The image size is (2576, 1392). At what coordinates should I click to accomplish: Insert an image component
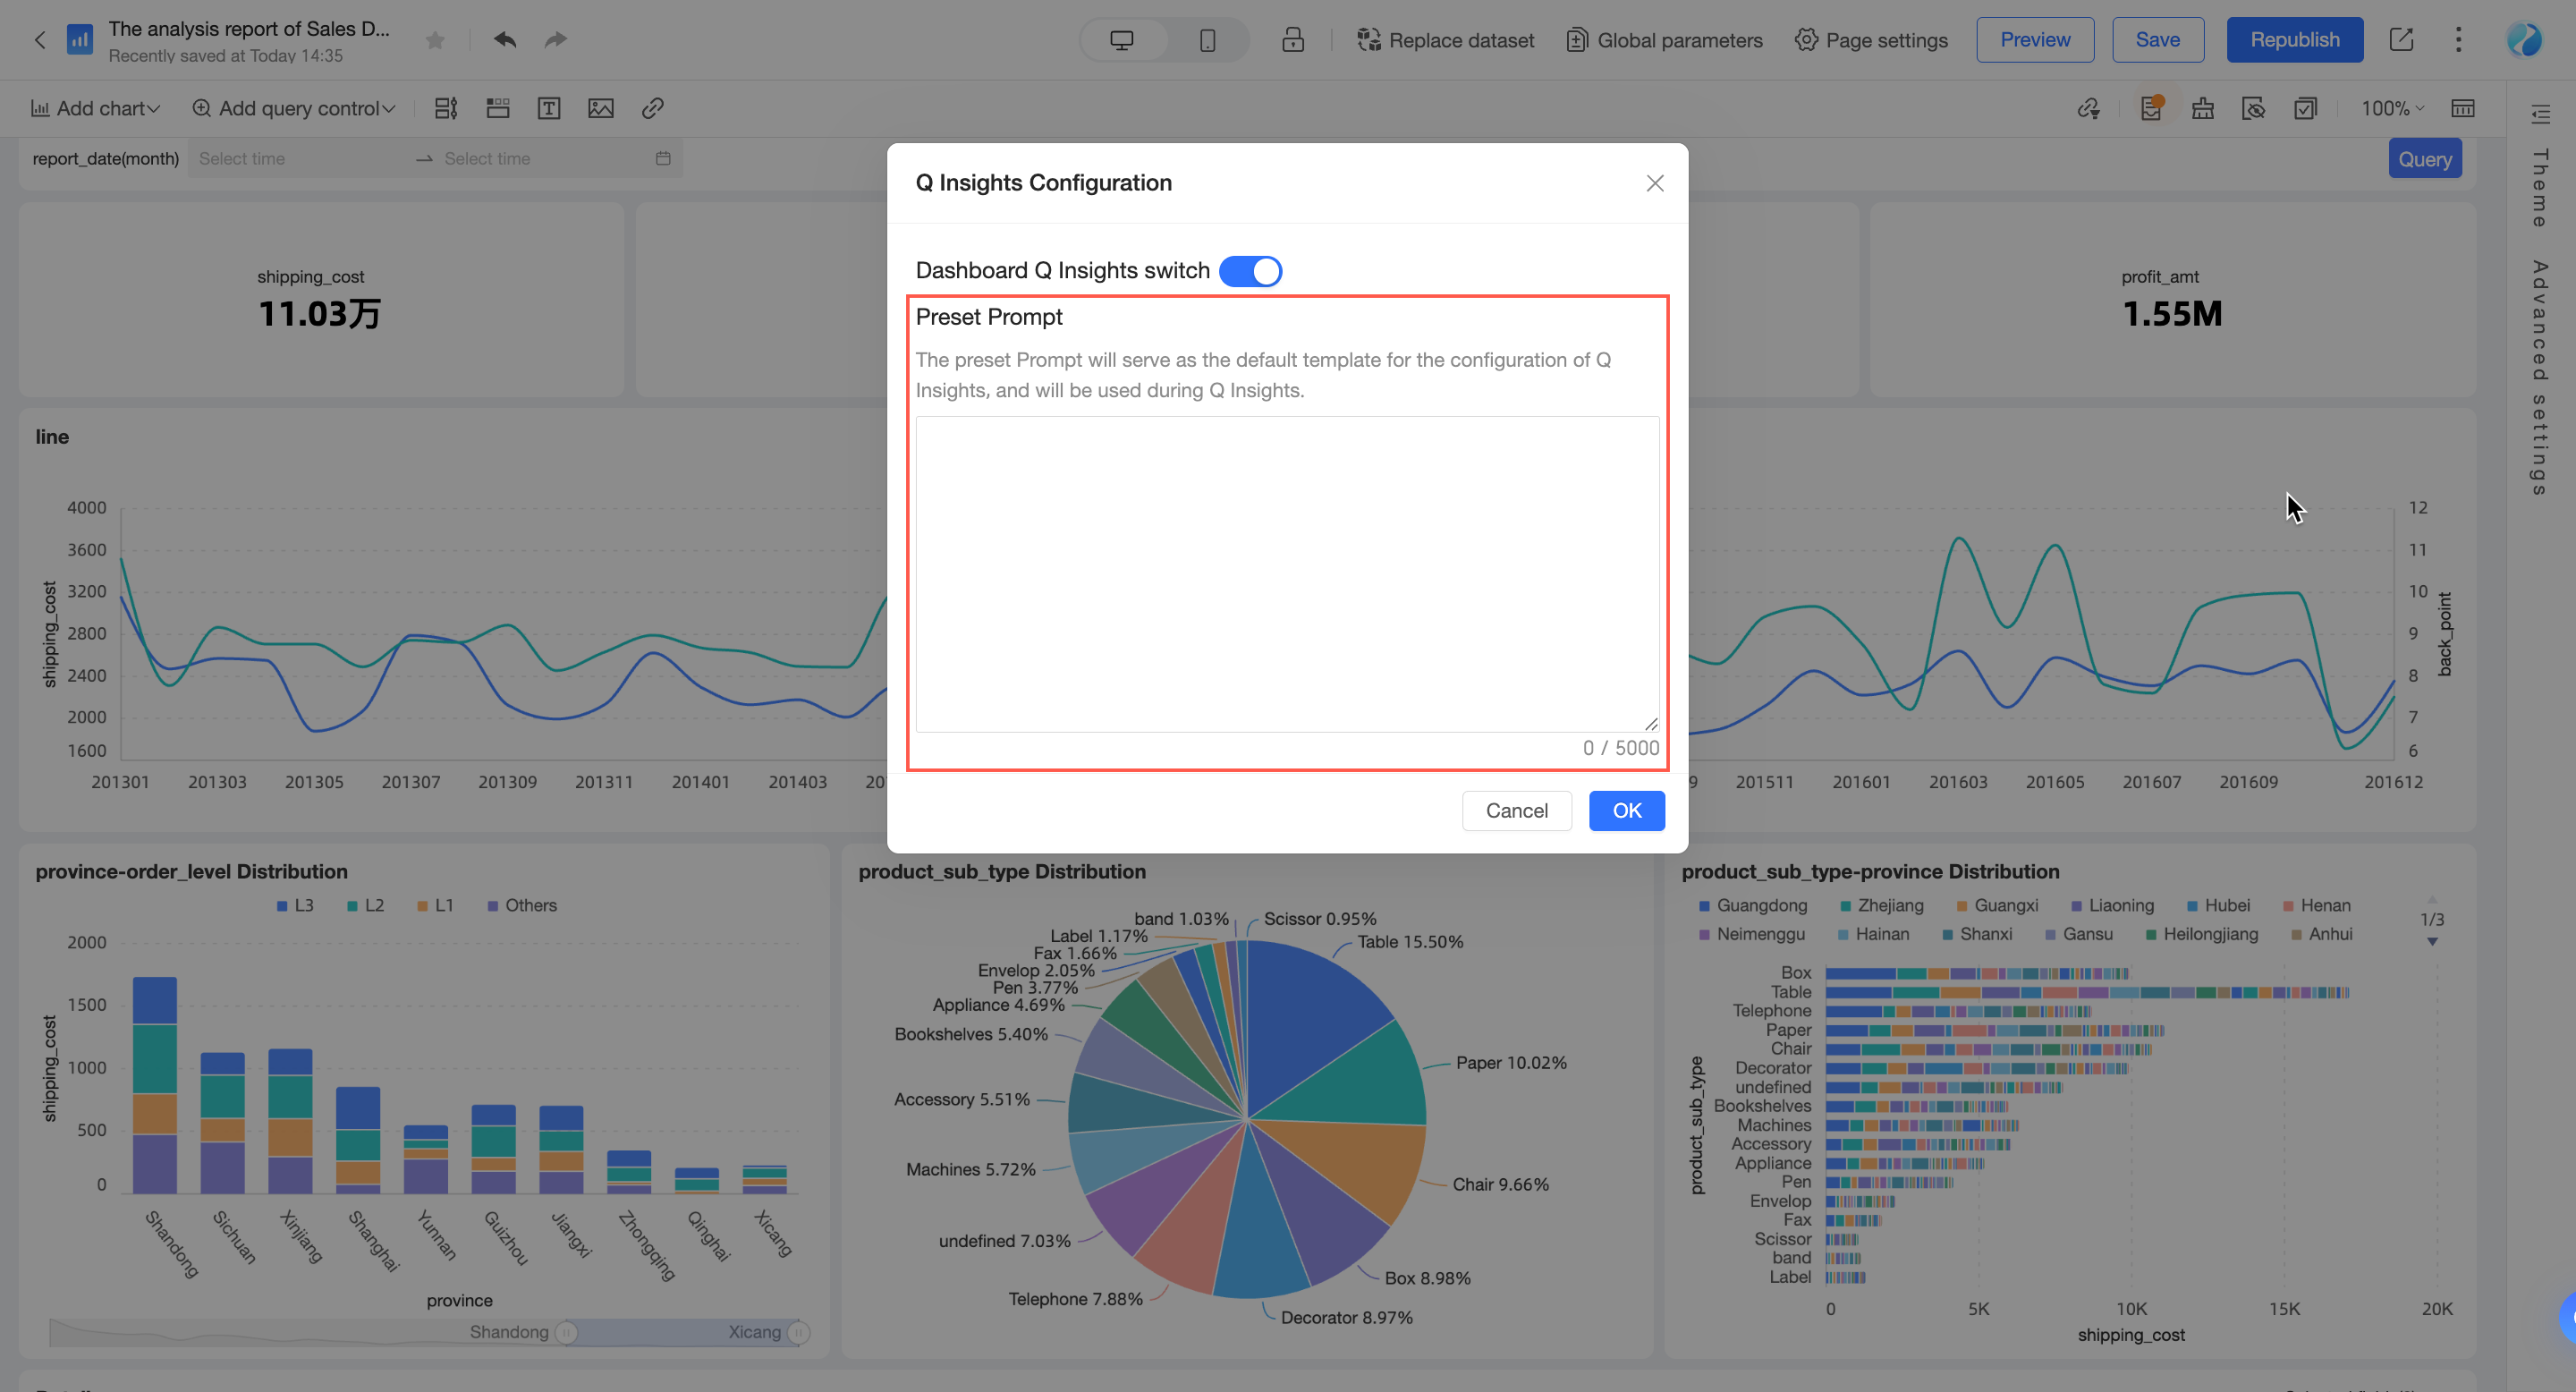tap(601, 108)
